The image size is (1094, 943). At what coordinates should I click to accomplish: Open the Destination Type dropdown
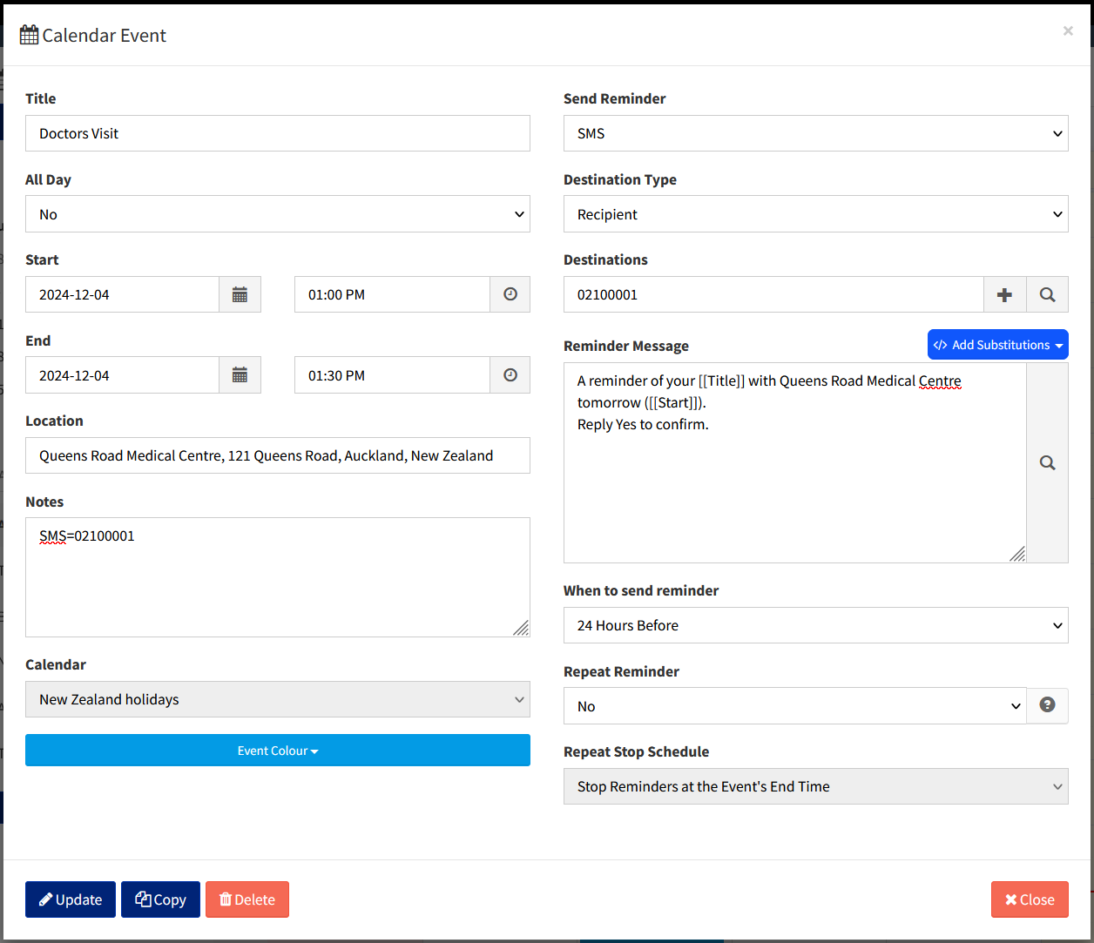(x=815, y=213)
